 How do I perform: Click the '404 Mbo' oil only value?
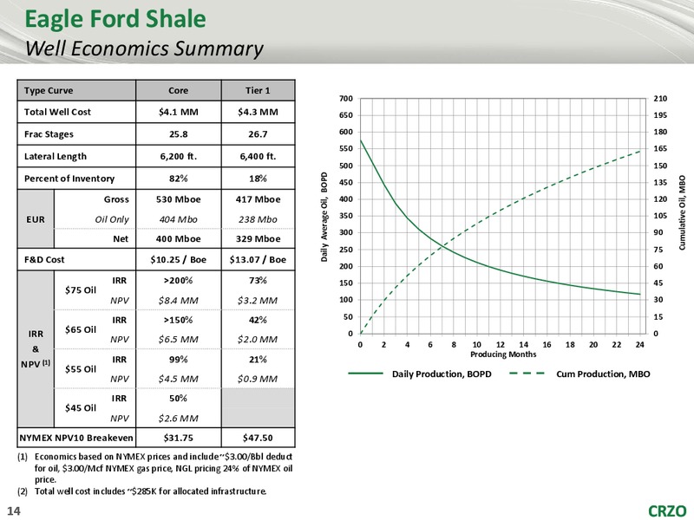click(179, 219)
